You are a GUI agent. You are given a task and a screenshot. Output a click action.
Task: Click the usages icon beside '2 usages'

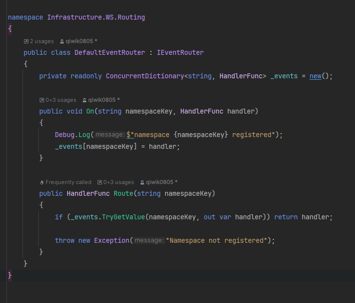coord(26,42)
